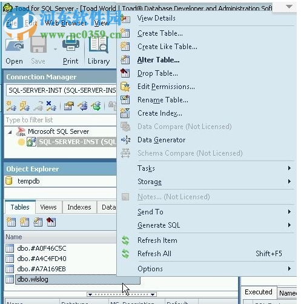The width and height of the screenshot is (301, 304).
Task: Click the connection properties icon in Connection Manager
Action: point(69,106)
